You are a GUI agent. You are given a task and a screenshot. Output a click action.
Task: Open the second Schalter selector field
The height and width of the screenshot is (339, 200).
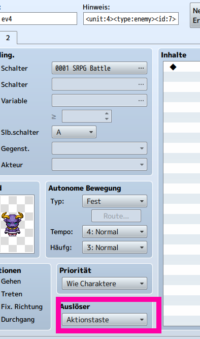99,84
